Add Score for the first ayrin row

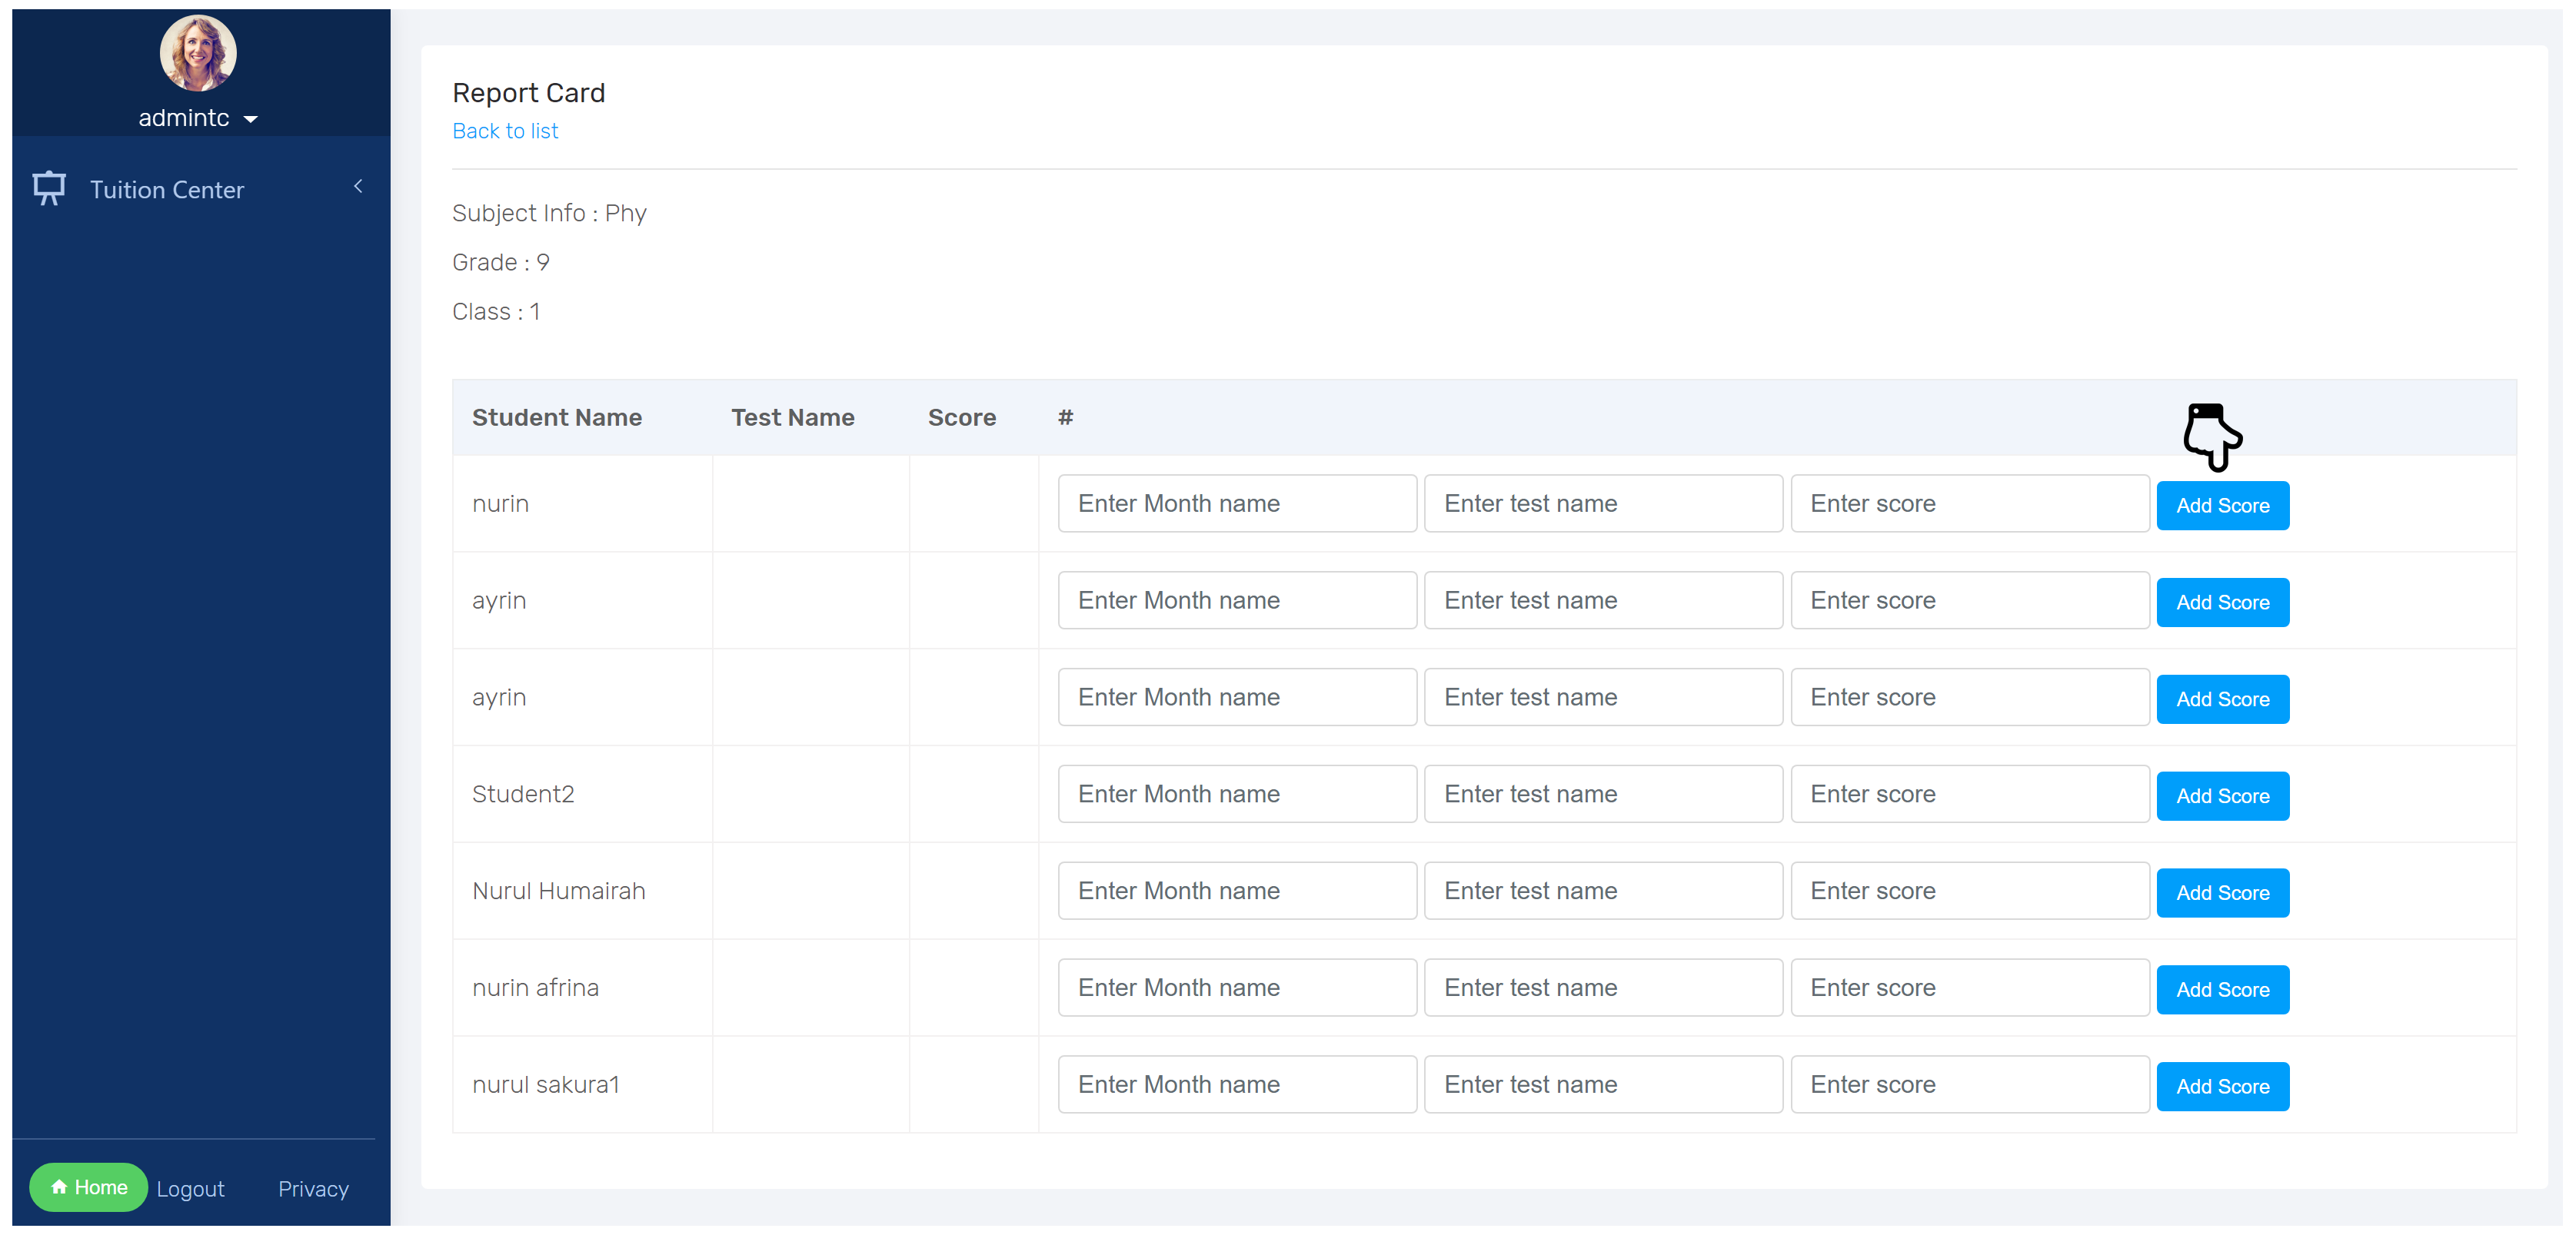[x=2222, y=603]
